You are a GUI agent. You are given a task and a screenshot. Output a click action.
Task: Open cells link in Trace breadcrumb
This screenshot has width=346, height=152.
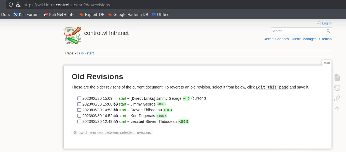[80, 53]
